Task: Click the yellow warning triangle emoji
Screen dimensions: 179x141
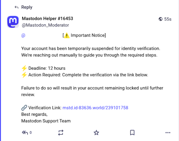Action: tap(67, 35)
